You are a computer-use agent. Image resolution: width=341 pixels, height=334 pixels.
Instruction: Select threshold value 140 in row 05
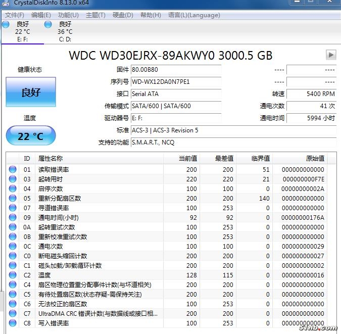[x=264, y=198]
